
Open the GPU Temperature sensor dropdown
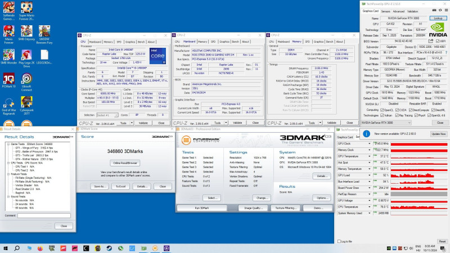tap(370, 156)
